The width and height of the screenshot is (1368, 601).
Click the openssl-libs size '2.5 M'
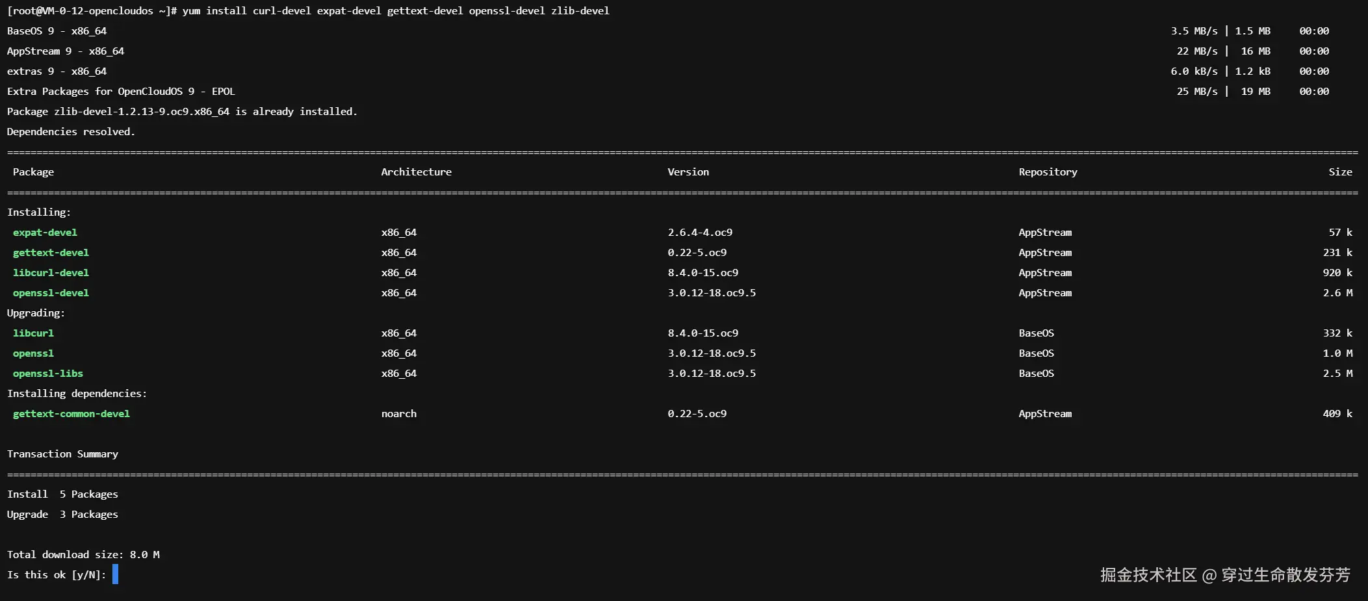pyautogui.click(x=1337, y=374)
